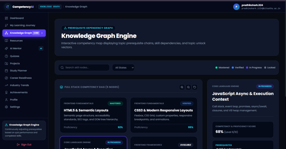
Task: Click the IN PROGRESS badge in detail panel
Action: (265, 86)
